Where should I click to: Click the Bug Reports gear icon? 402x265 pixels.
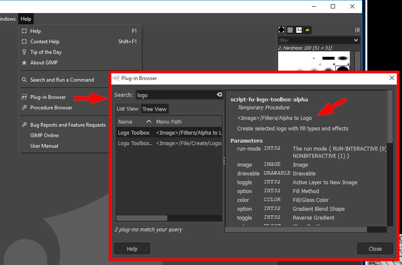tap(24, 125)
